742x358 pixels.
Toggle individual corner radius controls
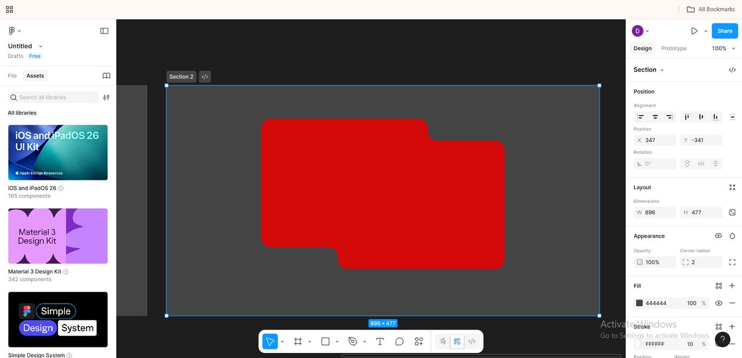click(732, 262)
